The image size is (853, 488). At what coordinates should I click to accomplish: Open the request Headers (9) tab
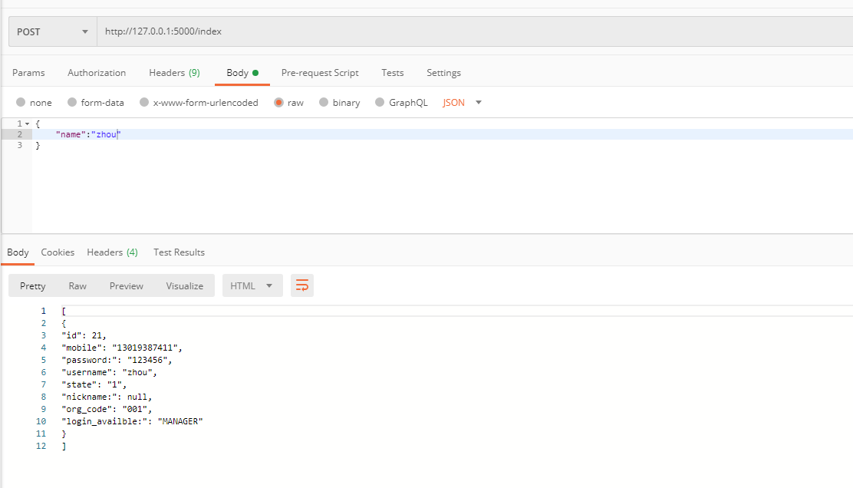click(174, 73)
